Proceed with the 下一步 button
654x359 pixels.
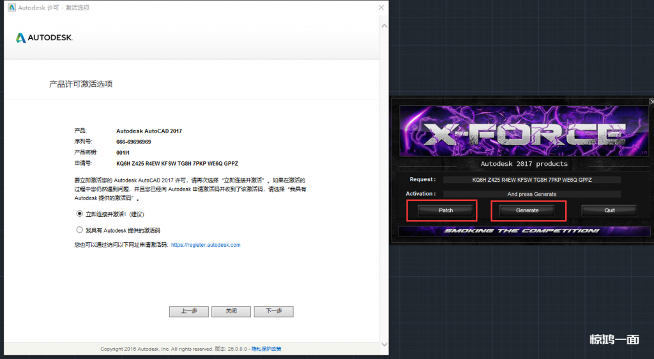pos(273,311)
